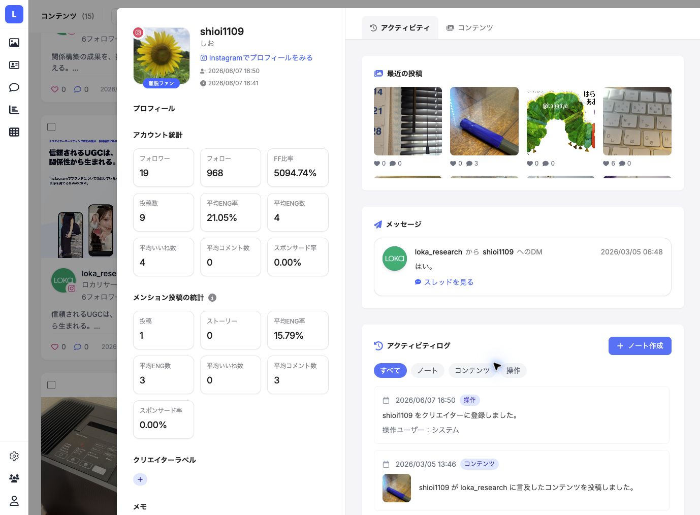700x515 pixels.
Task: Open the table grid sidebar icon
Action: [x=14, y=132]
